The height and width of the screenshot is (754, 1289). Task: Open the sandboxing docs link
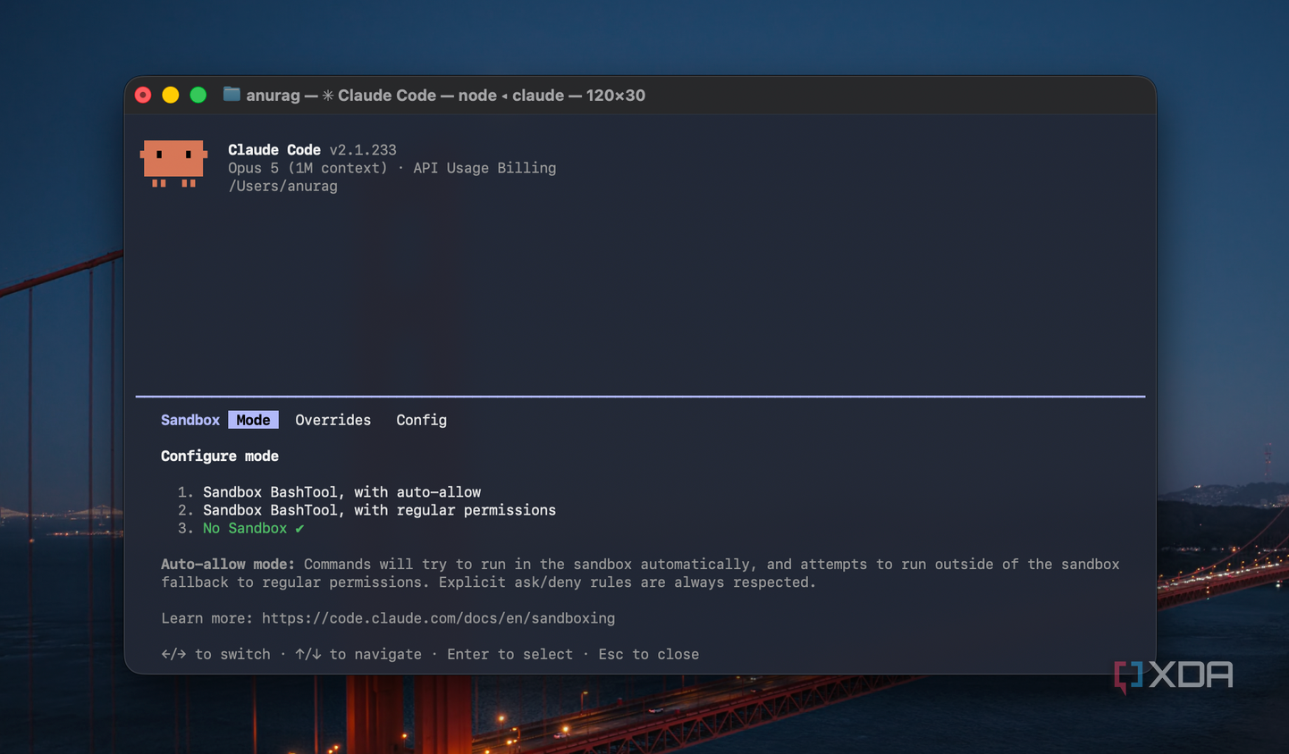[x=438, y=618]
